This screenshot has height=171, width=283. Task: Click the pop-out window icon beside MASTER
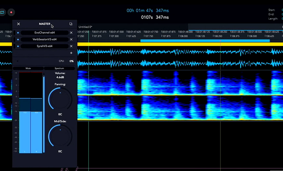click(x=71, y=24)
